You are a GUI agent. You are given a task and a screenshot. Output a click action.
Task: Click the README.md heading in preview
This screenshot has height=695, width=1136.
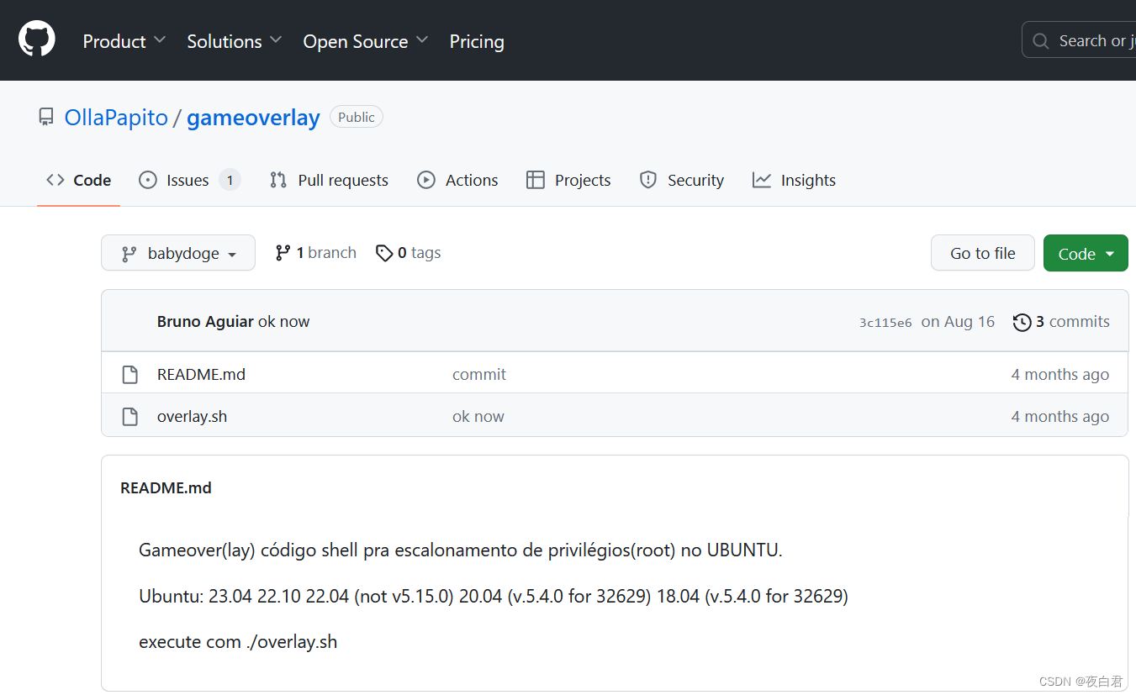166,487
